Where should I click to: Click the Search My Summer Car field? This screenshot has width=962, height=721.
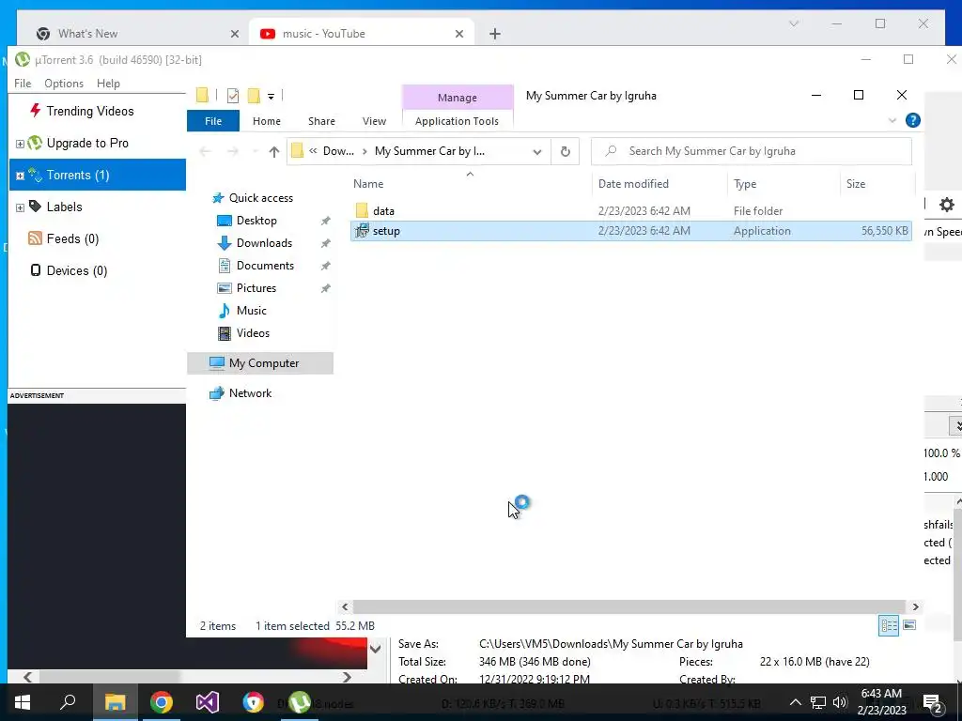pos(752,151)
